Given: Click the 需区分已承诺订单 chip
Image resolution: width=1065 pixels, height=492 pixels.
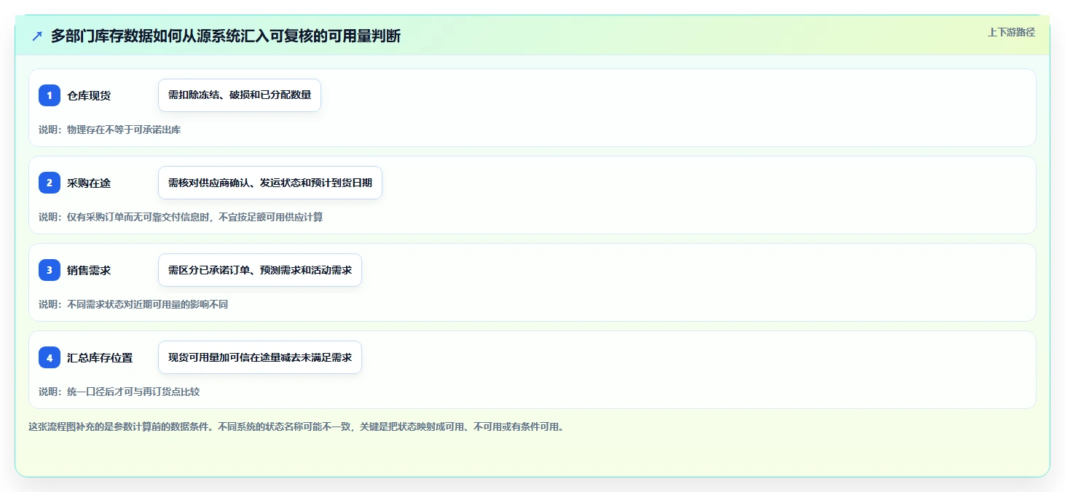Looking at the screenshot, I should point(260,270).
